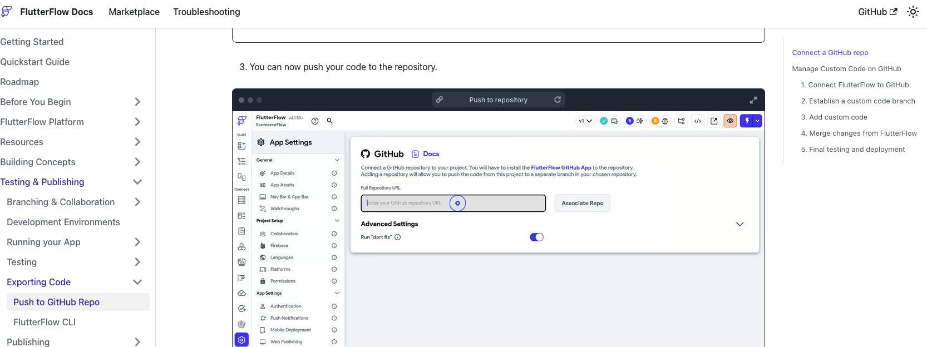This screenshot has height=347, width=927.
Task: Open the Roadmap sidebar entry
Action: pyautogui.click(x=19, y=82)
